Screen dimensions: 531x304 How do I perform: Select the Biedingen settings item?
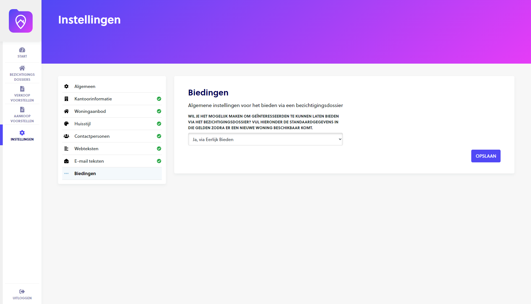click(112, 173)
